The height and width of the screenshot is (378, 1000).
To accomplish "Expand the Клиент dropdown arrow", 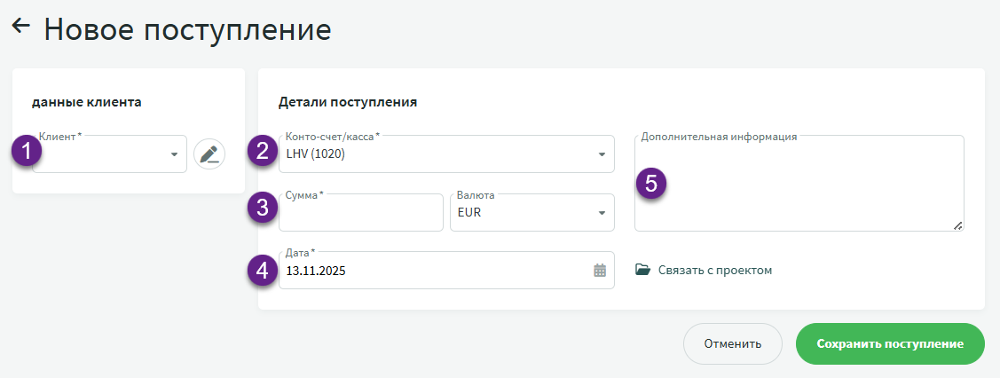I will pos(173,155).
